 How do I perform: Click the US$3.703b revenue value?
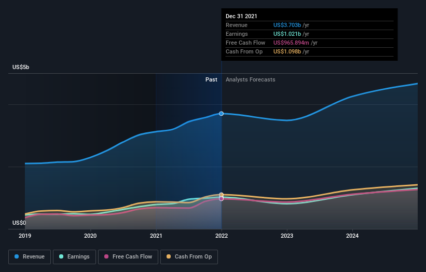coord(287,25)
